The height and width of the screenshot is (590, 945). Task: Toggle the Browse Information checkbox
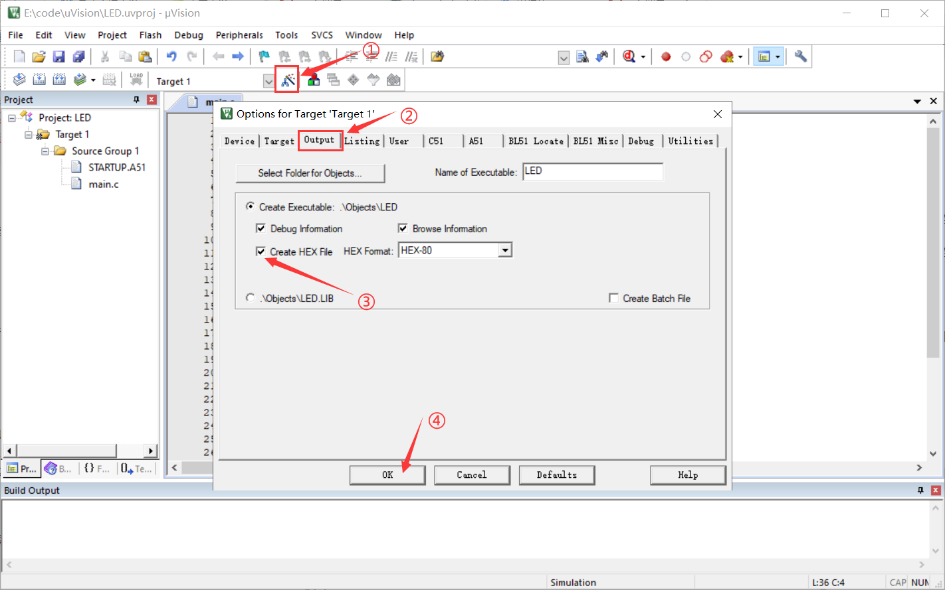403,228
